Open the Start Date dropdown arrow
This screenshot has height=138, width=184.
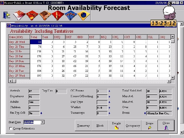(42, 122)
